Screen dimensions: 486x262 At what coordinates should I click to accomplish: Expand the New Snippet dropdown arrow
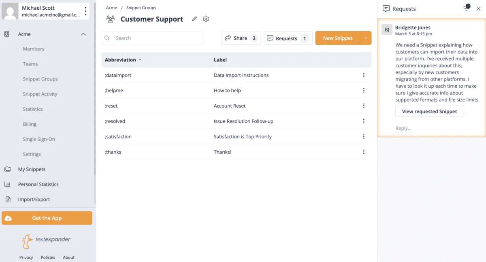click(x=366, y=38)
